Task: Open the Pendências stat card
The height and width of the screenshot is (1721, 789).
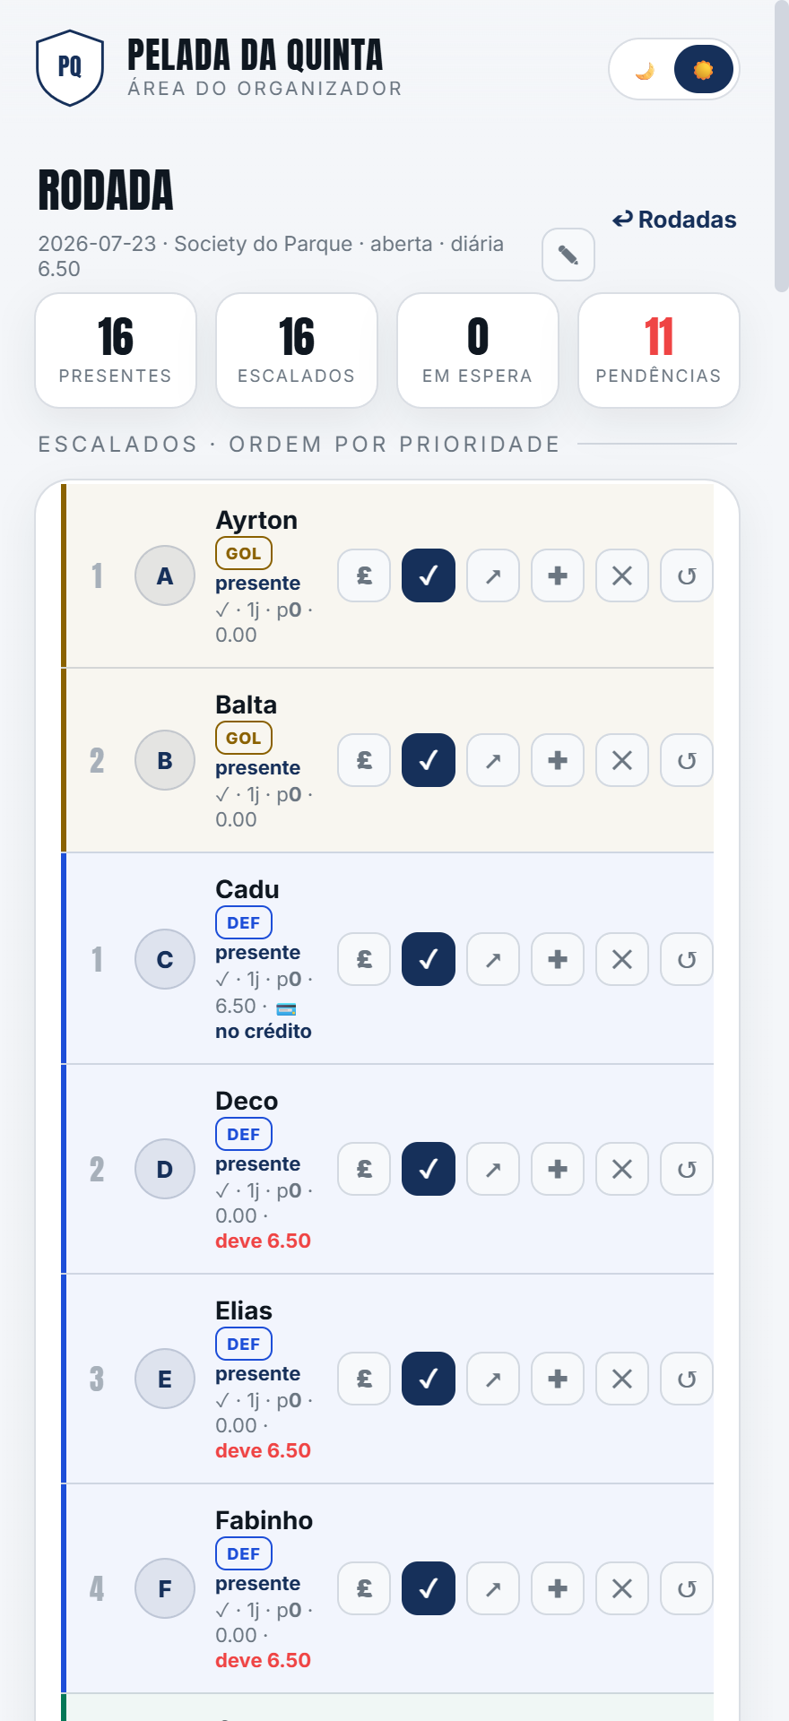Action: (x=659, y=350)
